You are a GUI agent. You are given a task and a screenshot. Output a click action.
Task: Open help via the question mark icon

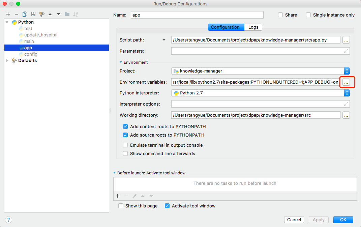[x=8, y=220]
